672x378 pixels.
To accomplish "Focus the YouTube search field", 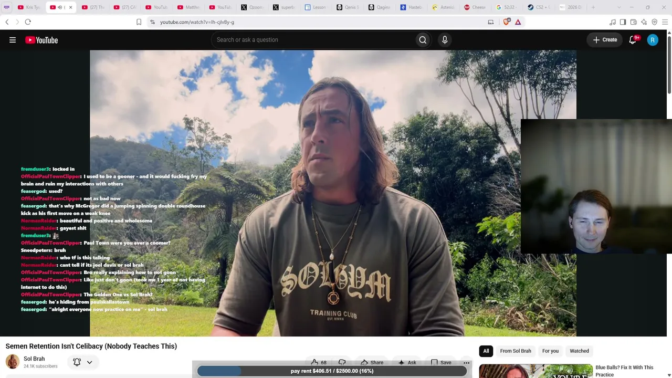I will coord(312,40).
